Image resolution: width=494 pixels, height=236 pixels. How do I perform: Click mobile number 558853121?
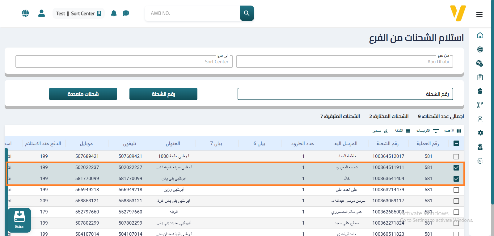click(x=87, y=201)
